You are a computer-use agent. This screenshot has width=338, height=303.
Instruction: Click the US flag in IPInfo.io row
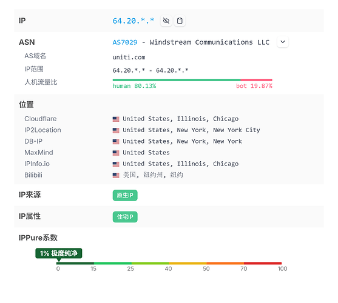[x=116, y=164]
